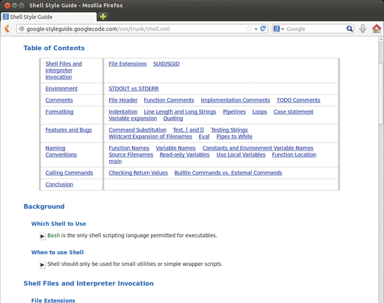
Task: Open a new tab with the plus icon
Action: 103,17
